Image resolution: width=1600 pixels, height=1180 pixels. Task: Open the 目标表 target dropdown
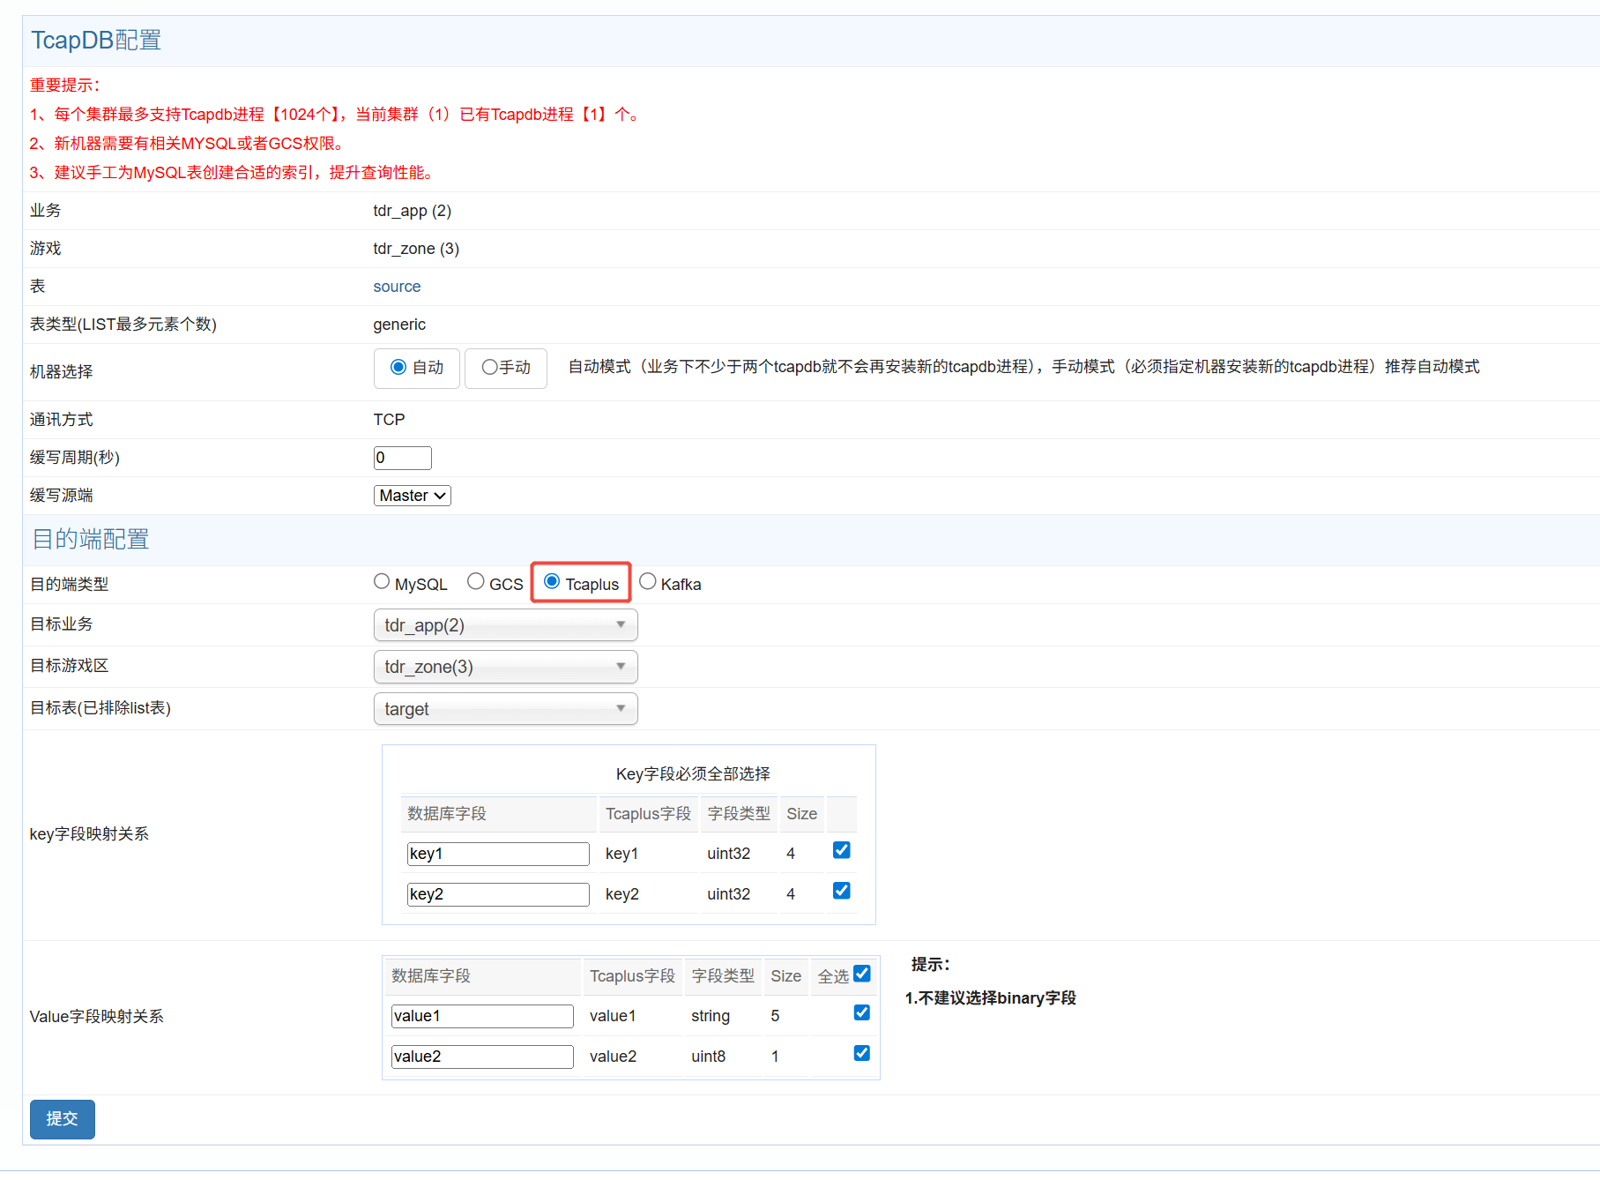tap(505, 709)
